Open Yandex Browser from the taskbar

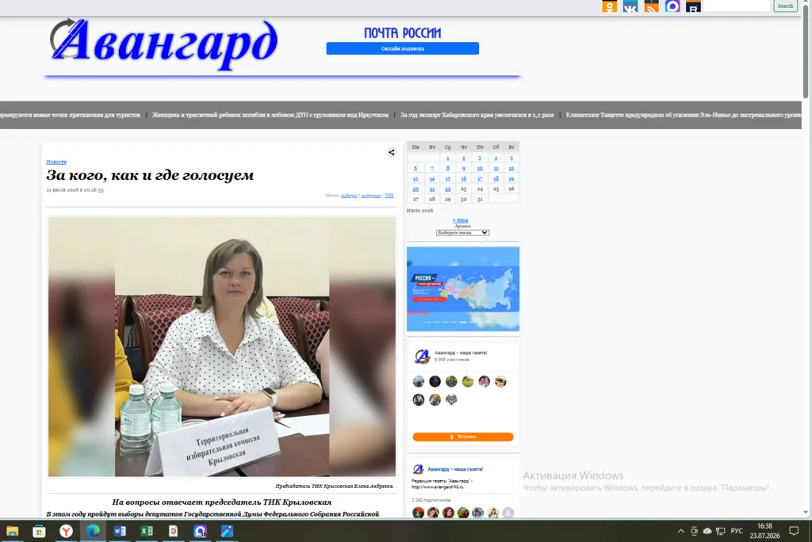tap(66, 531)
